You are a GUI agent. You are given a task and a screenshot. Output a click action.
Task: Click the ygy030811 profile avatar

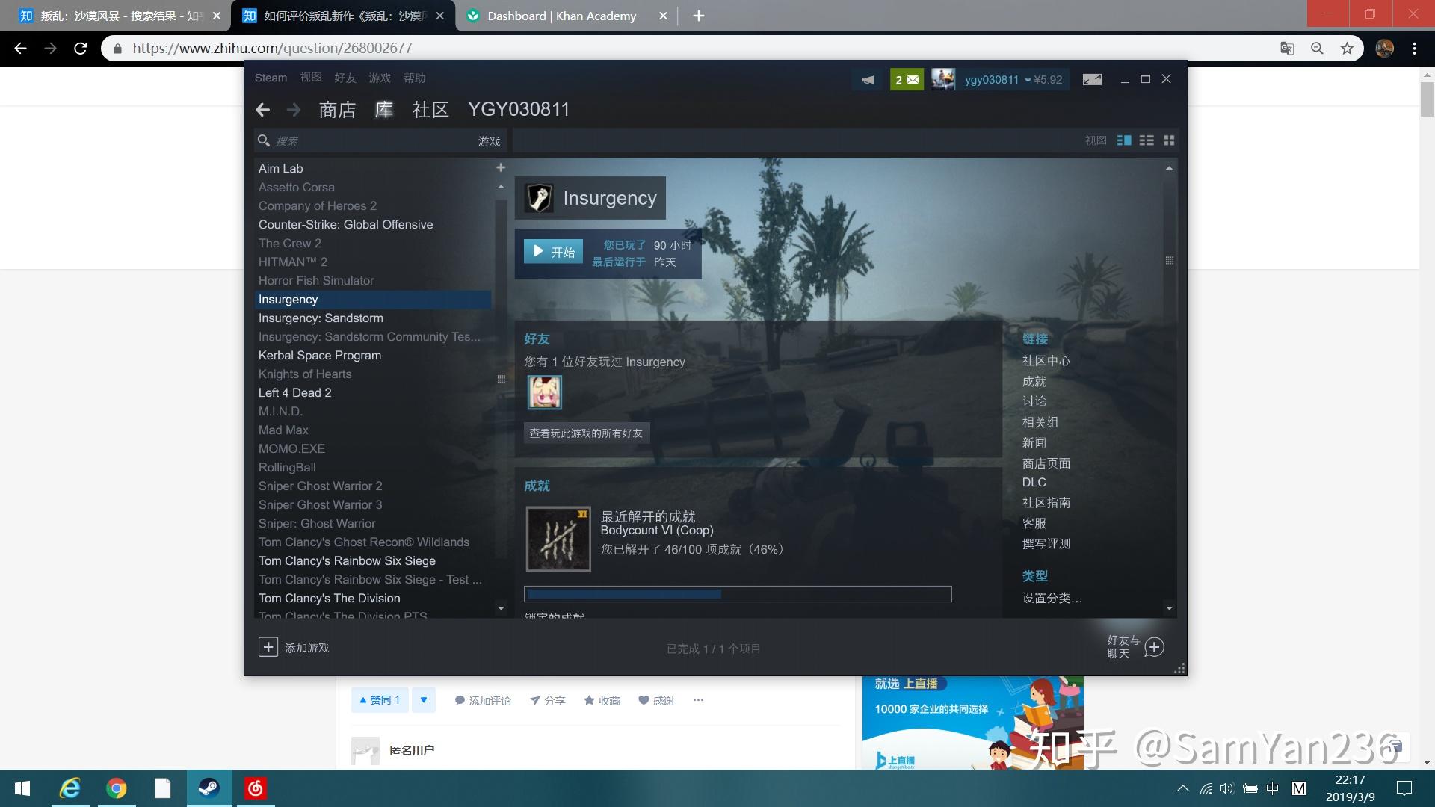click(x=943, y=79)
